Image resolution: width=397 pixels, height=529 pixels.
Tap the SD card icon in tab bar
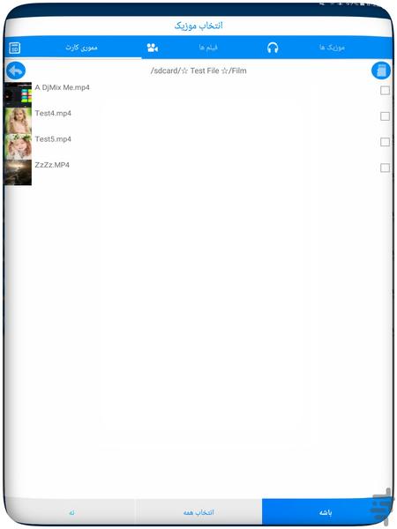click(14, 48)
